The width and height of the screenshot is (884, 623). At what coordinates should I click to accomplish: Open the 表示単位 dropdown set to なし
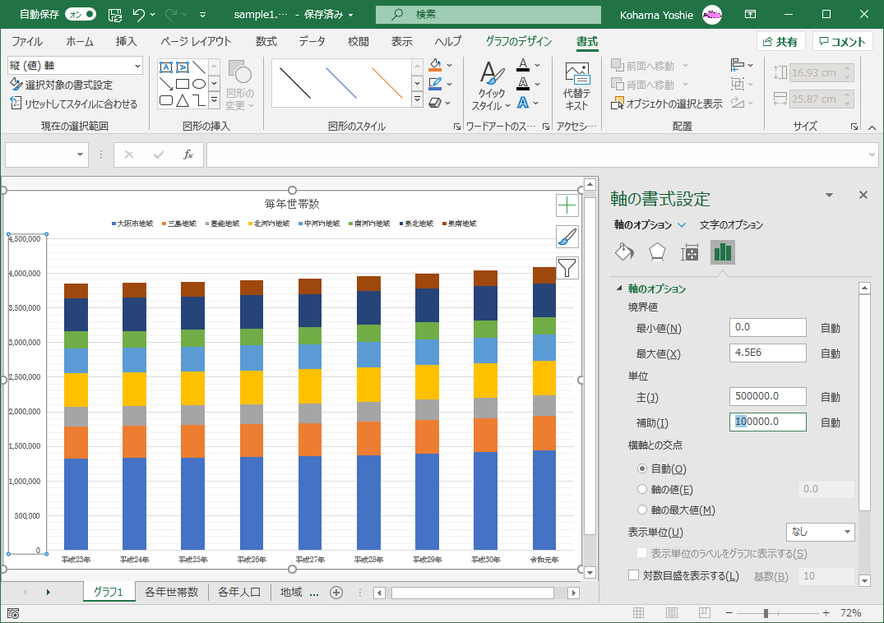tap(821, 532)
